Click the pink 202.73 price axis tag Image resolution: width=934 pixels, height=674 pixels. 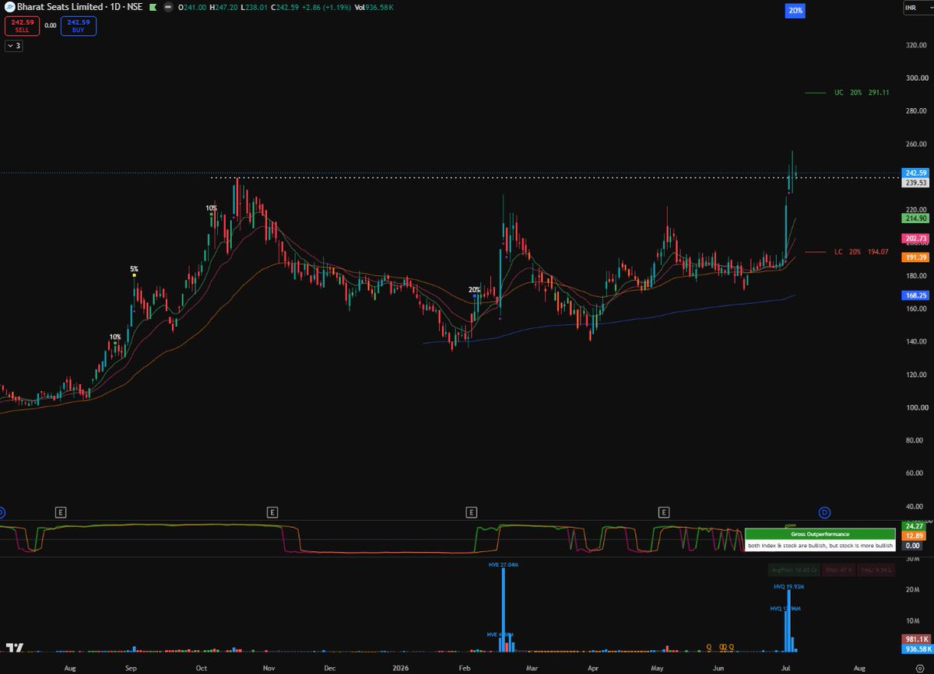click(x=914, y=238)
